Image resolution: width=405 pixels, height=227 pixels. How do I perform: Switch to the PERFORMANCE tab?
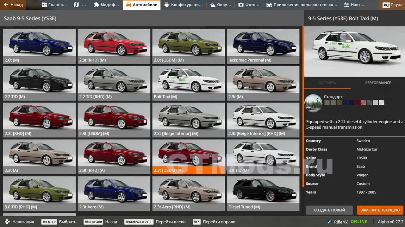coord(378,83)
